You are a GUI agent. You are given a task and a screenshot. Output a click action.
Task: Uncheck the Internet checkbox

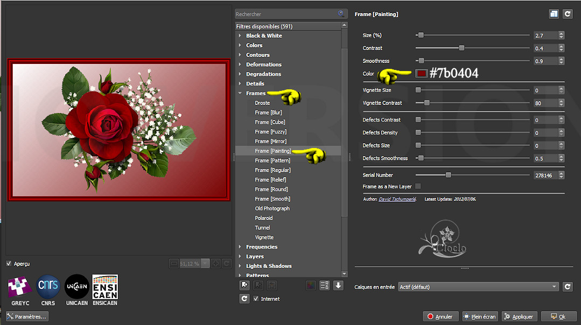click(256, 299)
